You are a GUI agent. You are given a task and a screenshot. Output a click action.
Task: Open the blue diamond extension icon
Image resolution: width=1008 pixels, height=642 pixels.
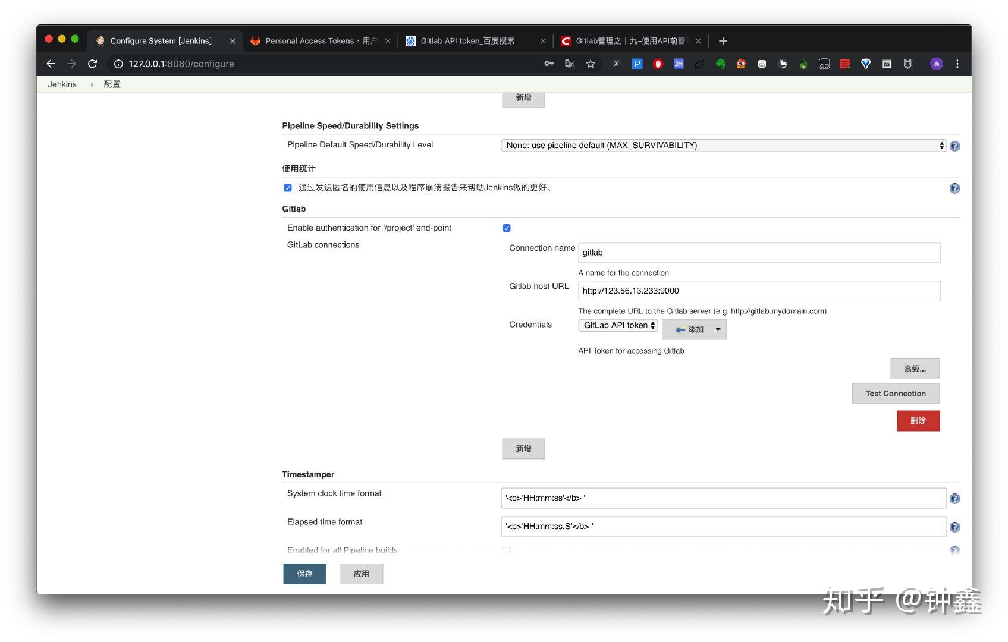tap(866, 64)
